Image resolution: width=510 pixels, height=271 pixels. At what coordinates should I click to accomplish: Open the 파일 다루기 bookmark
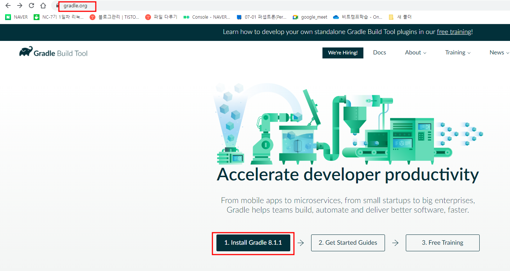point(161,17)
